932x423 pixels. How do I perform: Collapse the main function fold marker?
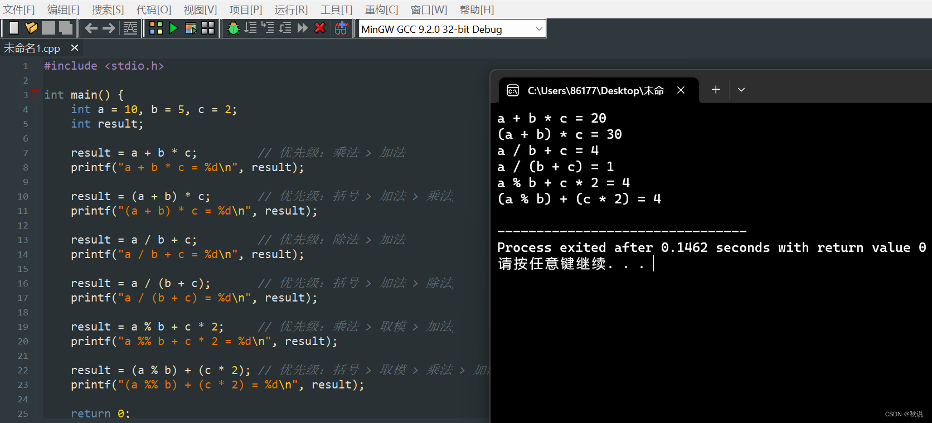36,95
